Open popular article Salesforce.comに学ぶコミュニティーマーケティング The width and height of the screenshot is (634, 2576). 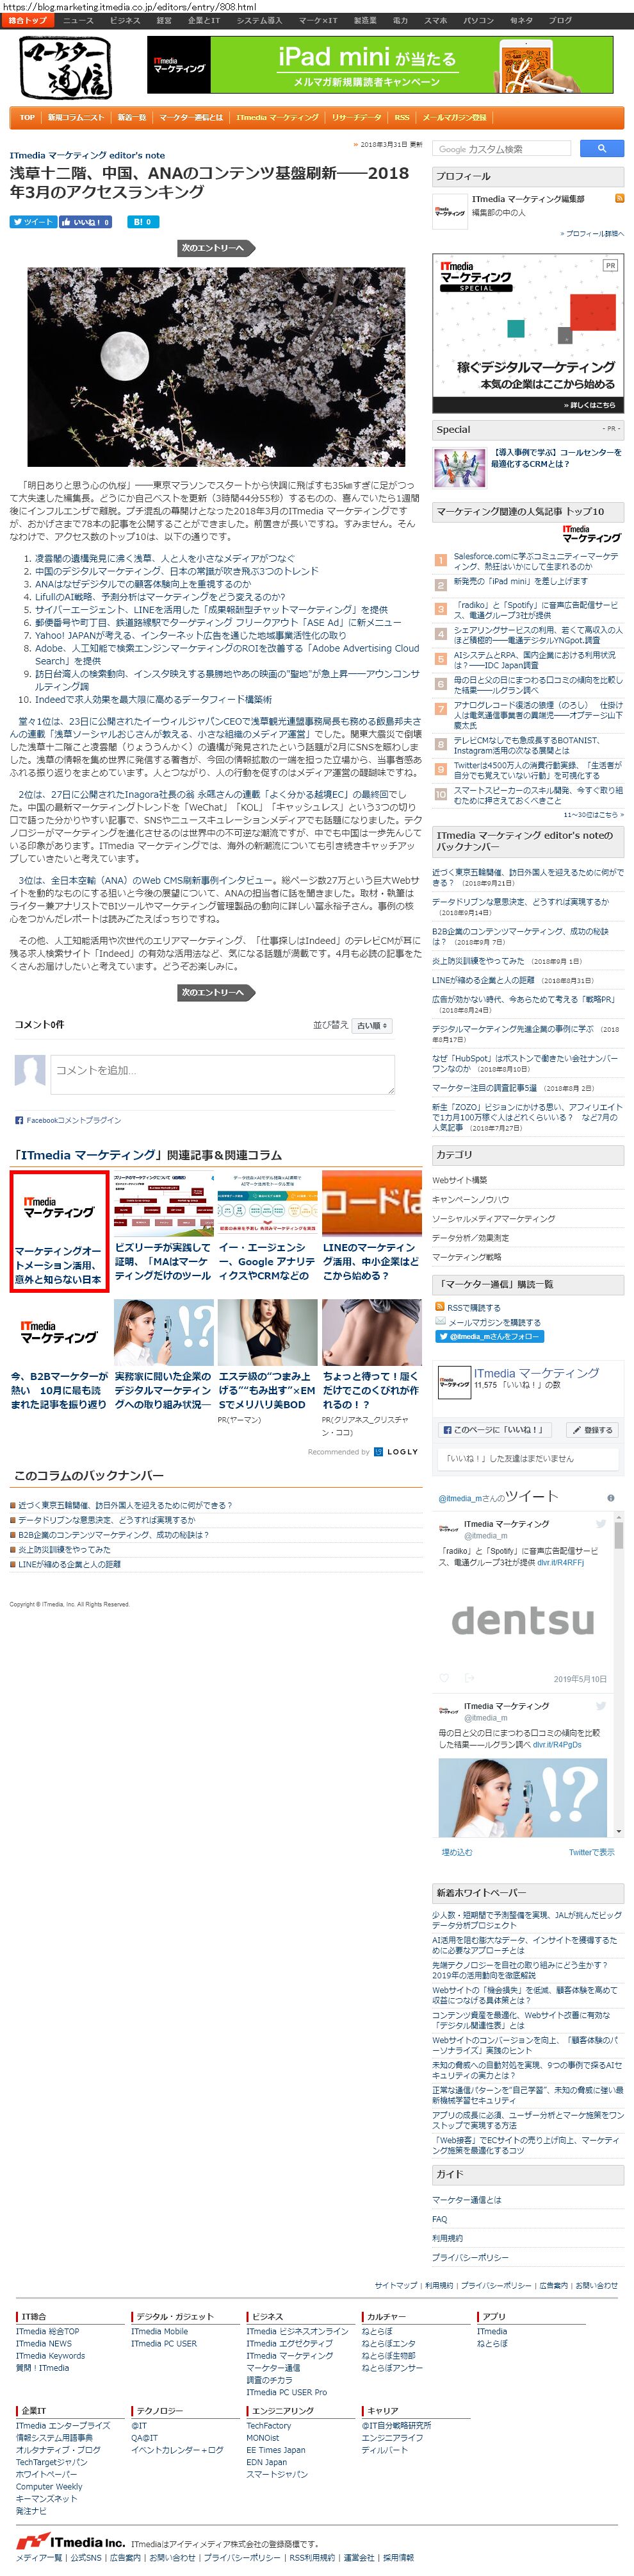coord(536,561)
